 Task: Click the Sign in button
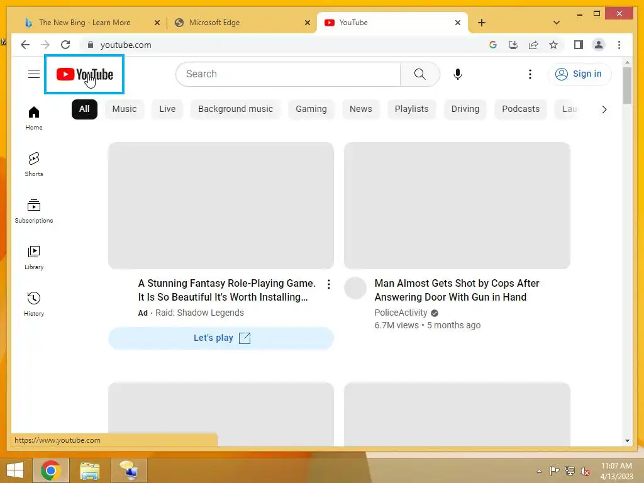point(579,74)
